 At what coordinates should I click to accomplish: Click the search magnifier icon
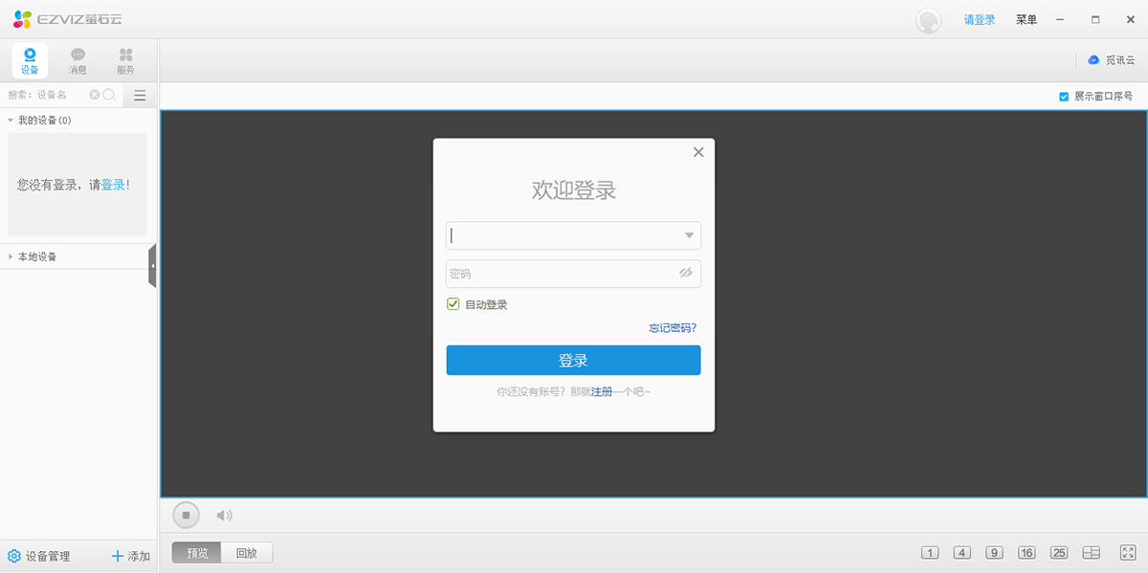(109, 95)
